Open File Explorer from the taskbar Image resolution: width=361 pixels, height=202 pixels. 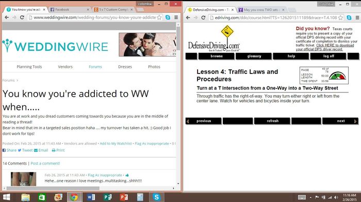[26, 197]
